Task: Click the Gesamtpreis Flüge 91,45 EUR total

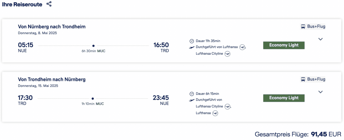Action: tap(298, 134)
